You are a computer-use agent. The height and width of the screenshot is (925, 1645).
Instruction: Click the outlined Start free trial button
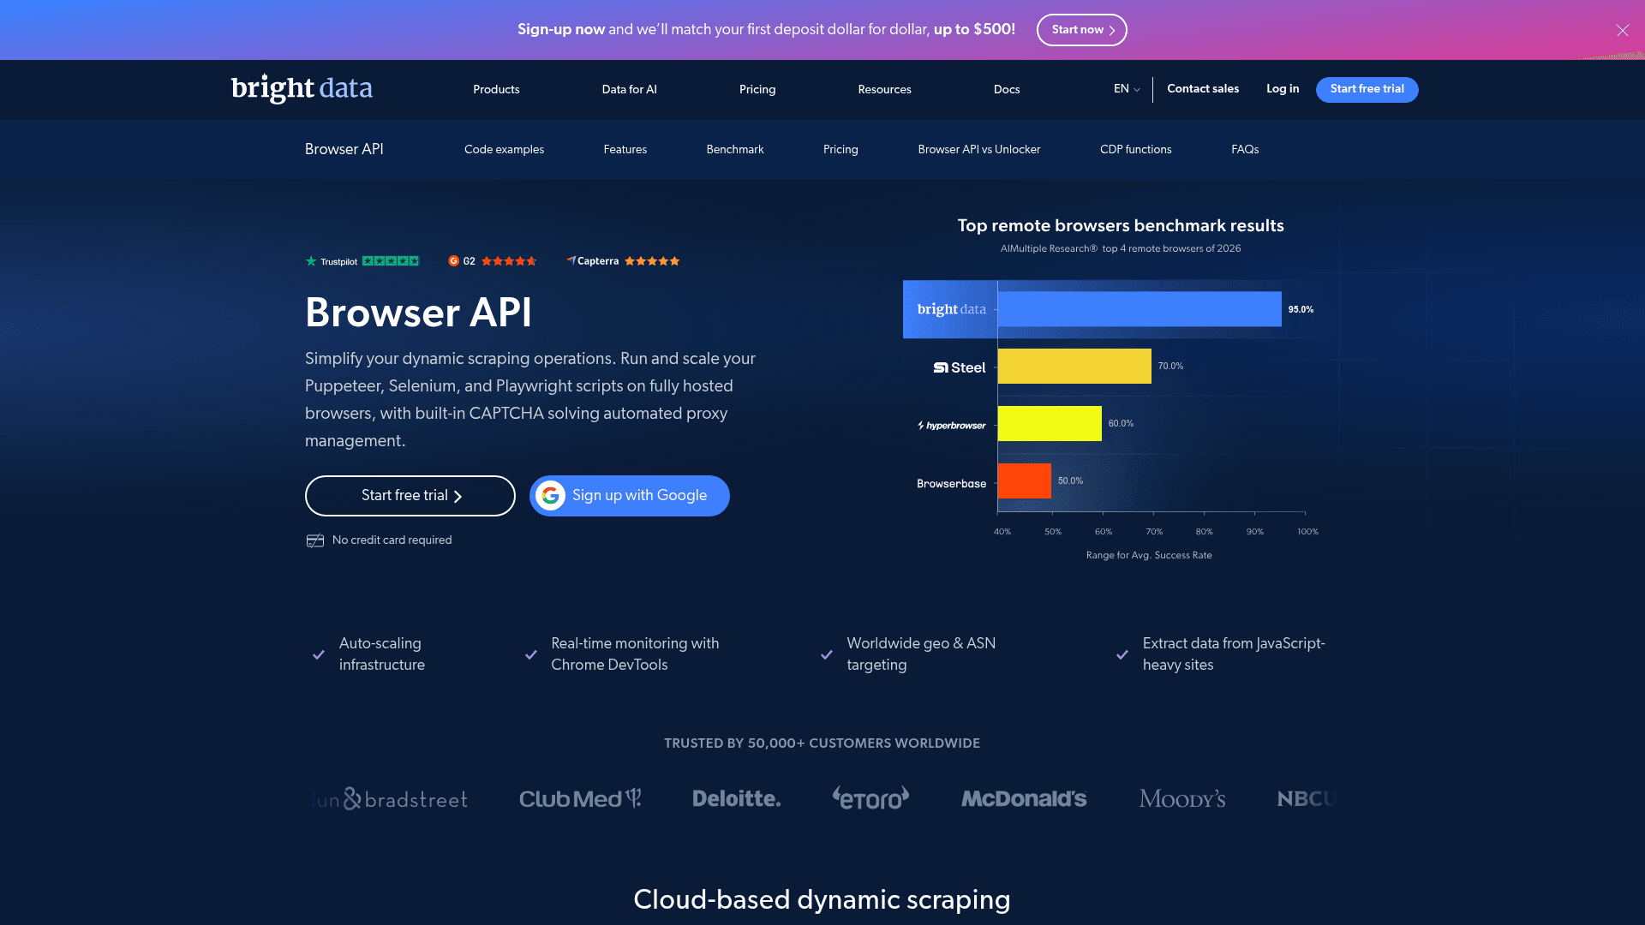(x=410, y=496)
